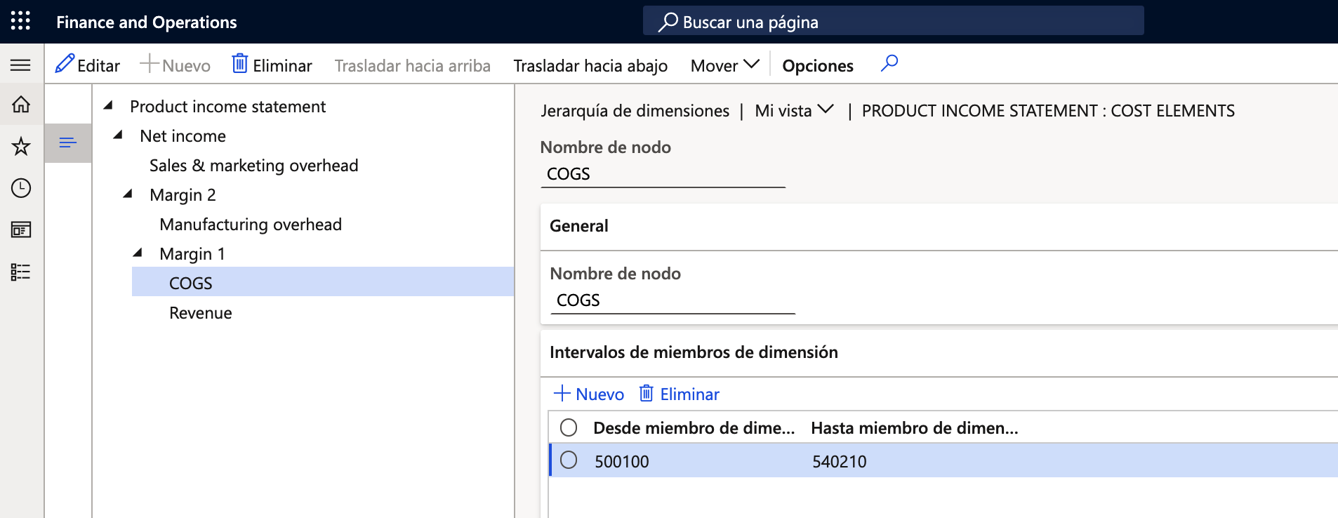Select Margin 2 tree item
Image resolution: width=1338 pixels, height=518 pixels.
point(183,195)
